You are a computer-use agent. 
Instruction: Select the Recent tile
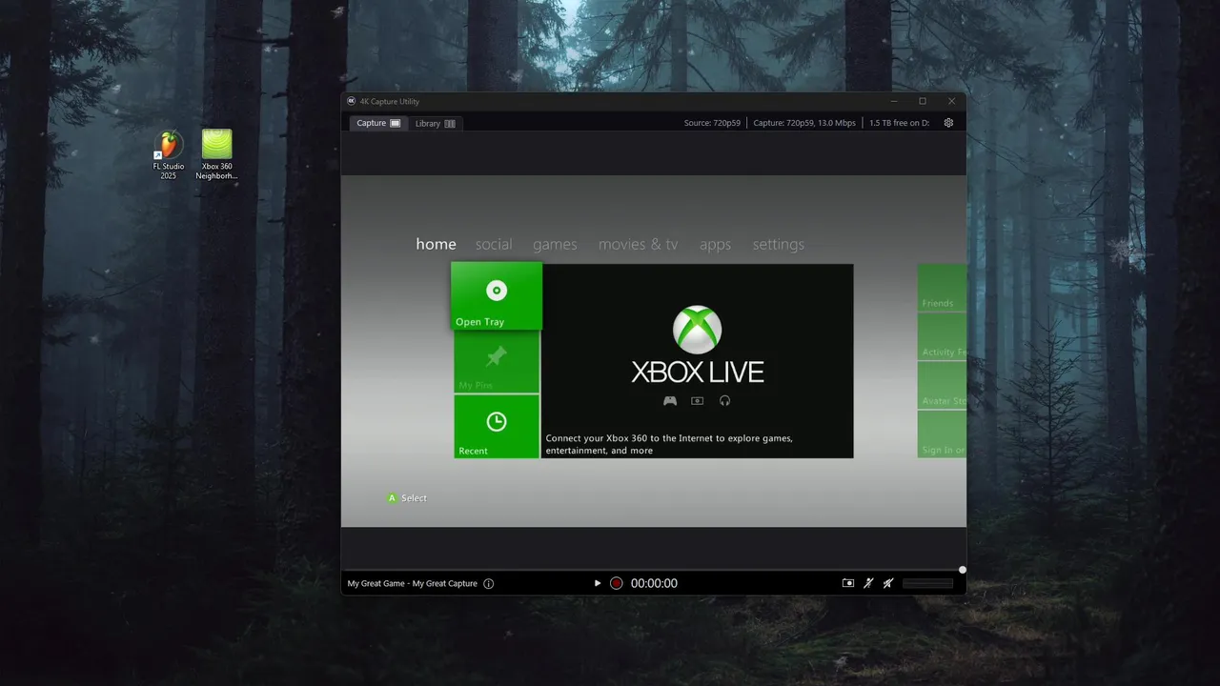[497, 427]
